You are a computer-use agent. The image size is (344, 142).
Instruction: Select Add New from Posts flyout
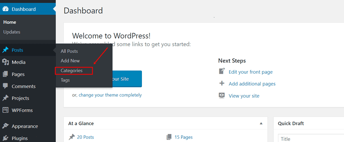(70, 61)
